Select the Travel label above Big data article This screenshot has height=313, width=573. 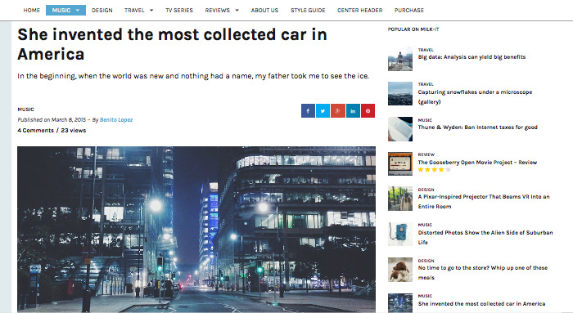pyautogui.click(x=426, y=50)
